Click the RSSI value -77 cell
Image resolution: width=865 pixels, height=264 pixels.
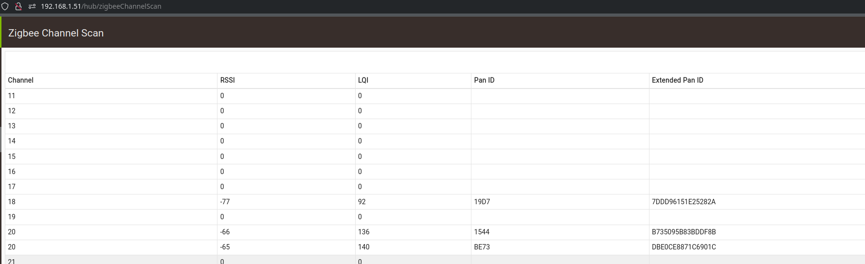coord(286,202)
